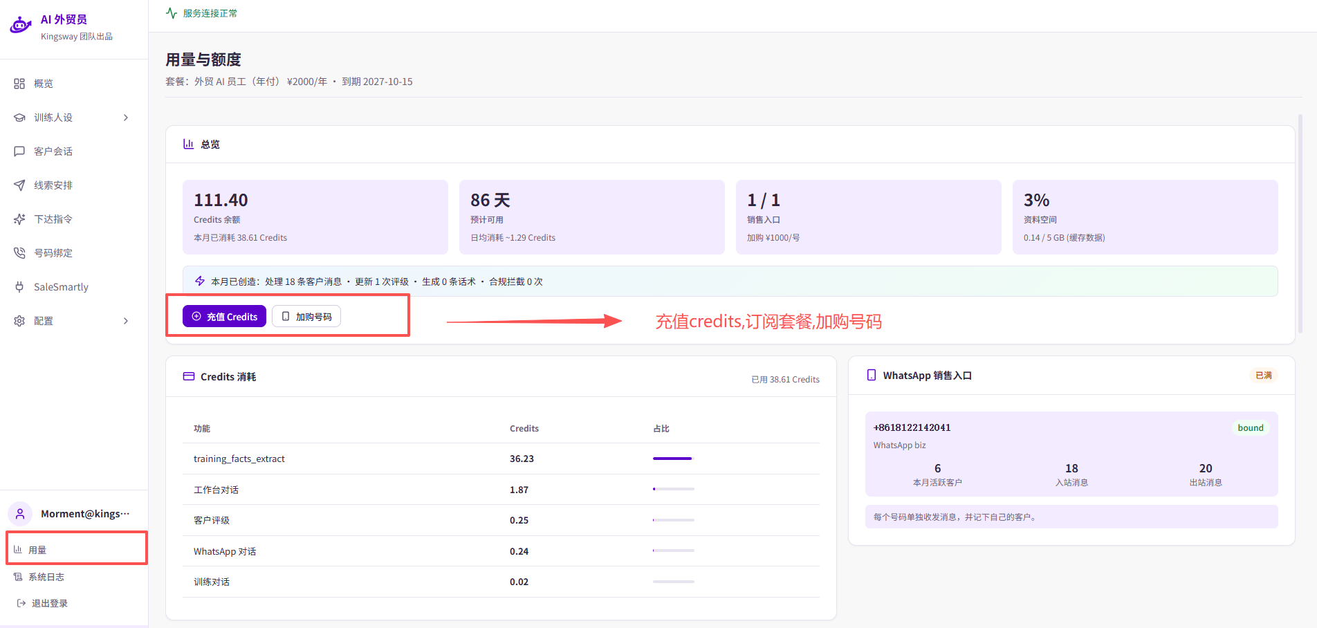Click the 36.23 Credits value

[x=522, y=459]
